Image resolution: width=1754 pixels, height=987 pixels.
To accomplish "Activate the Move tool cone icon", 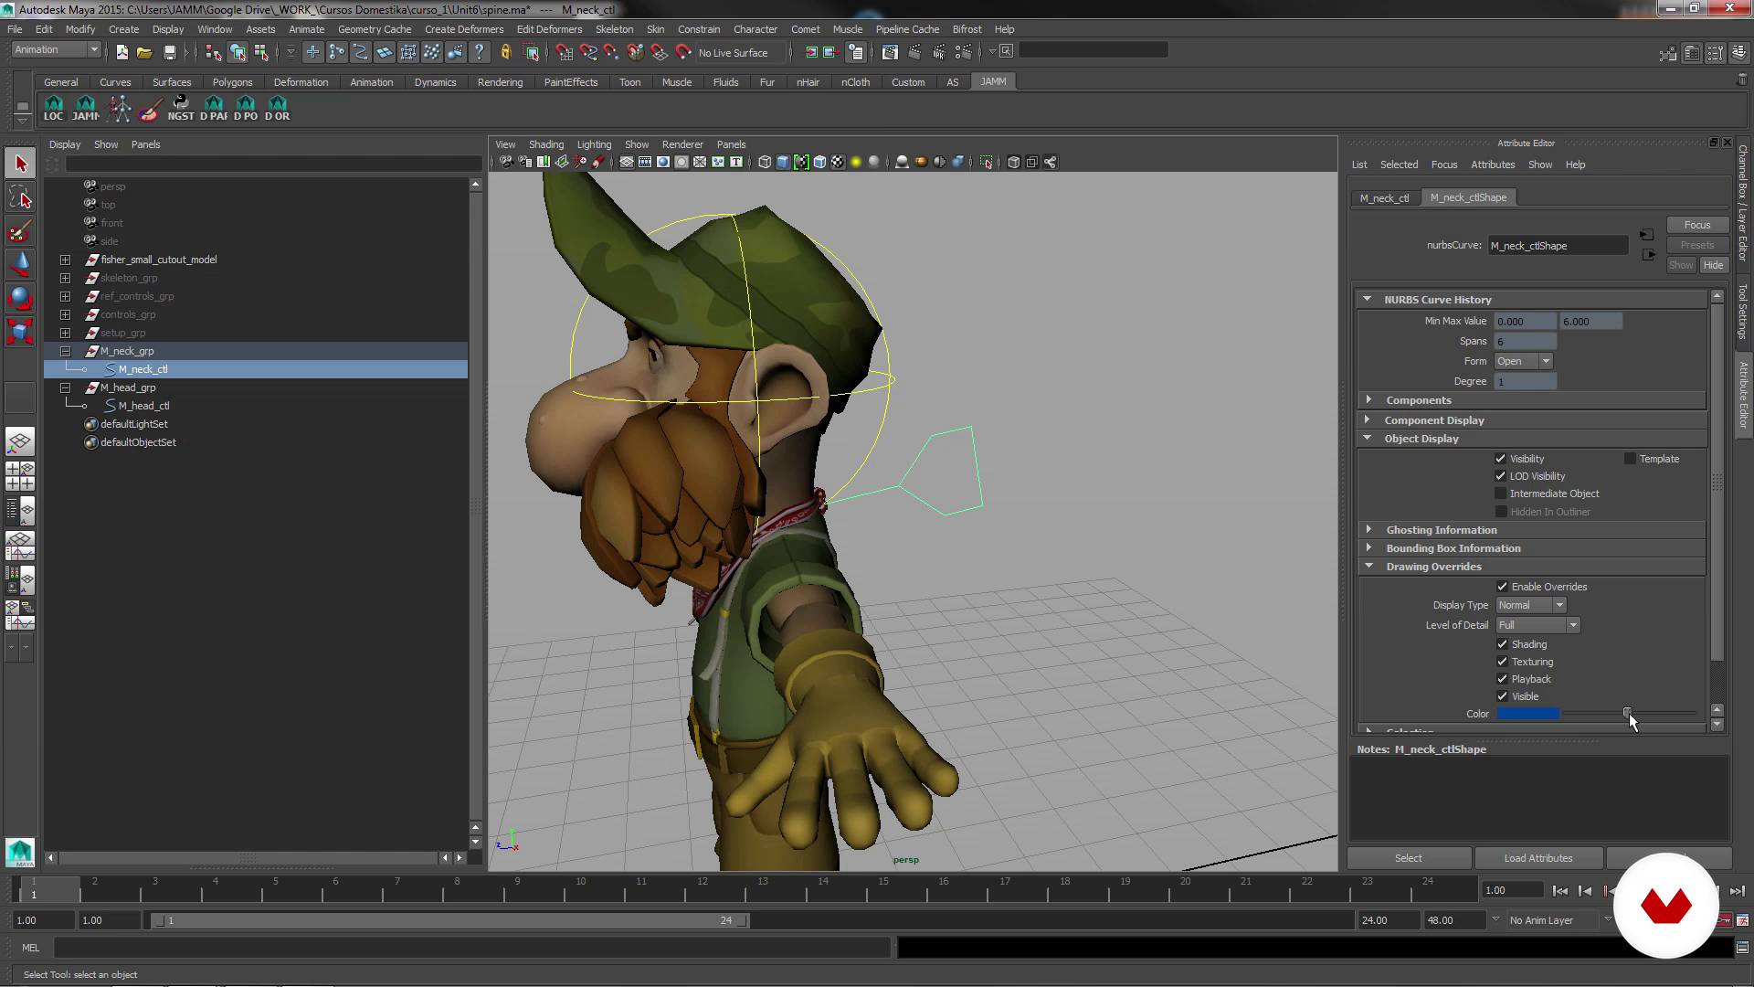I will point(20,264).
